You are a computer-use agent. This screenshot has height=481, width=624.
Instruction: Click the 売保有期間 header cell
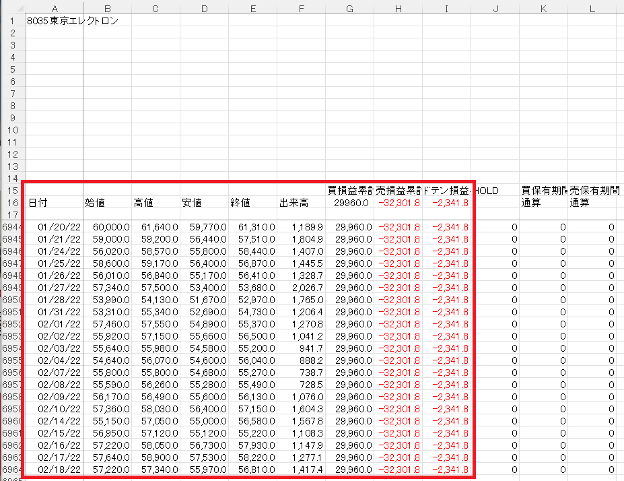click(x=592, y=191)
